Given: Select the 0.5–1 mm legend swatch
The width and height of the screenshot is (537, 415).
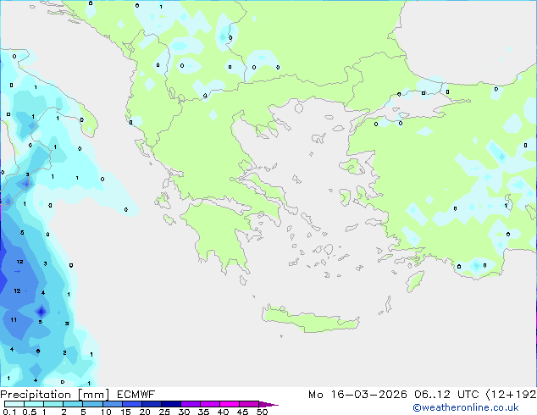Looking at the screenshot, I should 34,404.
